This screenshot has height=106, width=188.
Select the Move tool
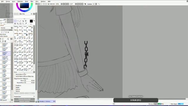[x=15, y=24]
